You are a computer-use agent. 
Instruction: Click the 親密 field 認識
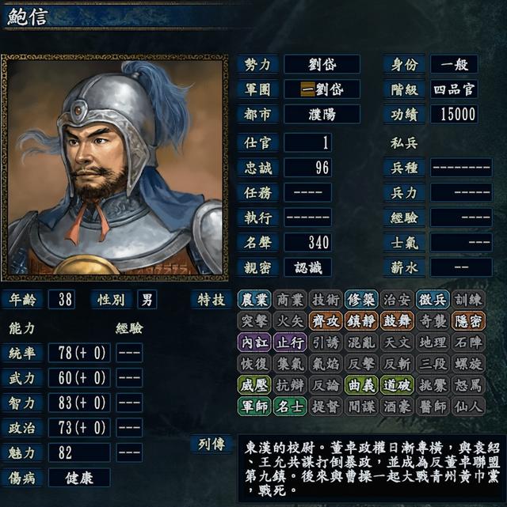coord(307,267)
